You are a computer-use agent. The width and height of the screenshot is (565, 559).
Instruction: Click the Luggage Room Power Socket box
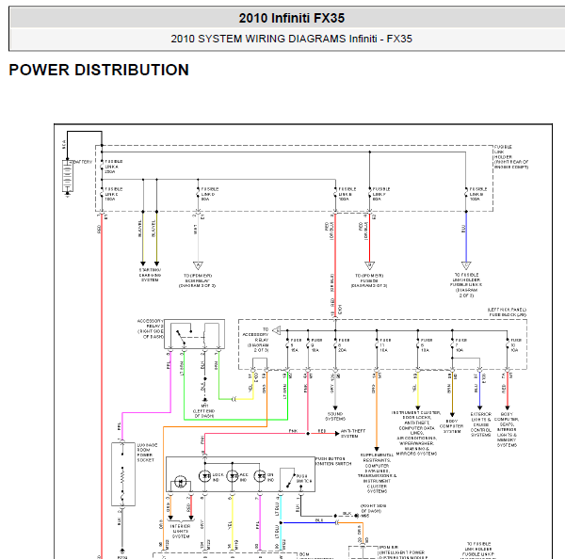(x=123, y=474)
